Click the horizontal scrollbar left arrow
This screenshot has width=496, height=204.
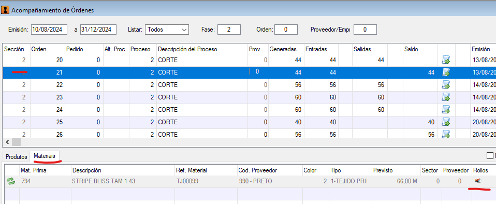click(x=8, y=142)
